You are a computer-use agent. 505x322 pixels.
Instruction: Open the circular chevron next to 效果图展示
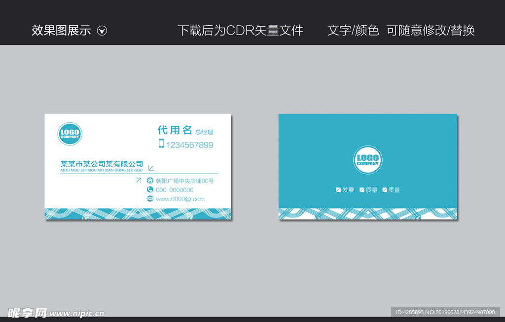point(102,31)
